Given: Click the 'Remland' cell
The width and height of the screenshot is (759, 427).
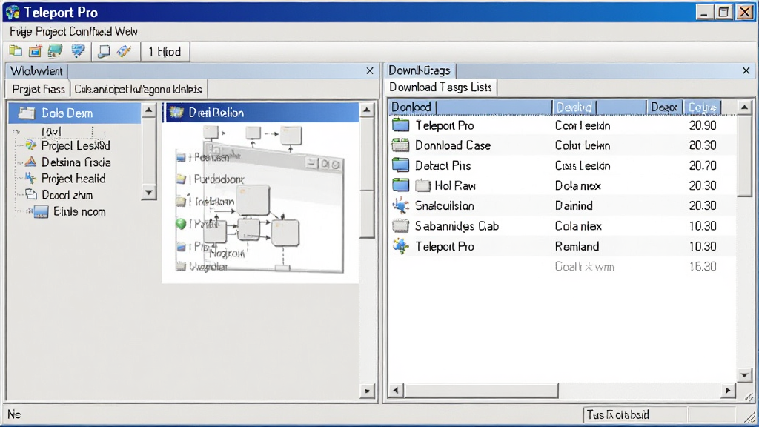Looking at the screenshot, I should point(577,246).
